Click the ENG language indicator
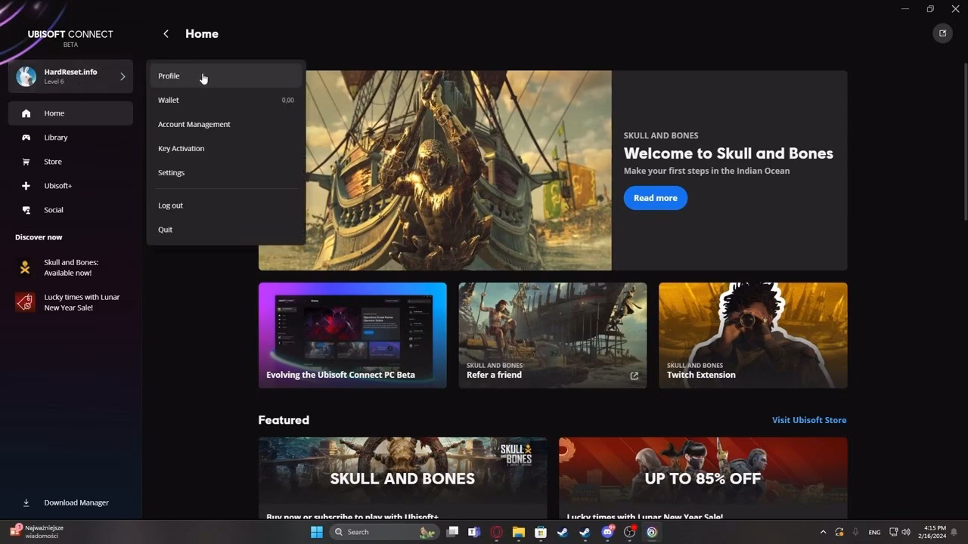968x544 pixels. coord(874,532)
